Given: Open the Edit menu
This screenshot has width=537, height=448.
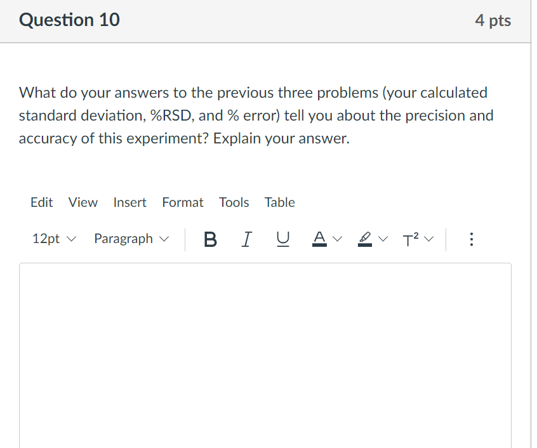Looking at the screenshot, I should tap(41, 202).
